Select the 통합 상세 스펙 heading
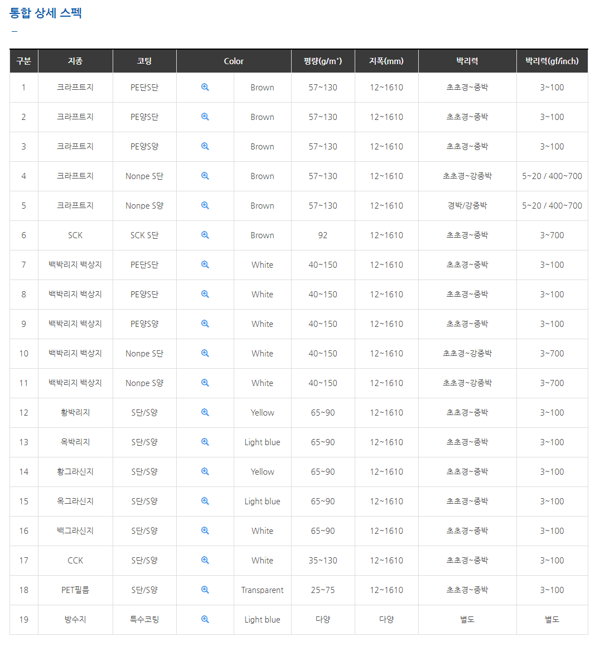 click(46, 13)
